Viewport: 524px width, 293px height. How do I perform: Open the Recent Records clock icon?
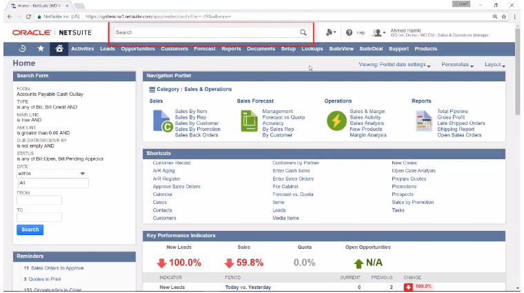22,48
